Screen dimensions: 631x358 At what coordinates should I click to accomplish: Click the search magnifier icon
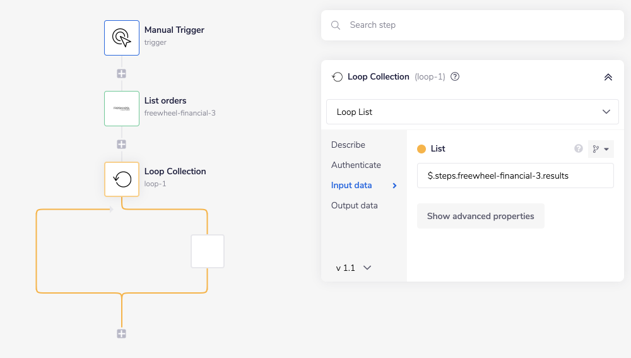pos(335,25)
